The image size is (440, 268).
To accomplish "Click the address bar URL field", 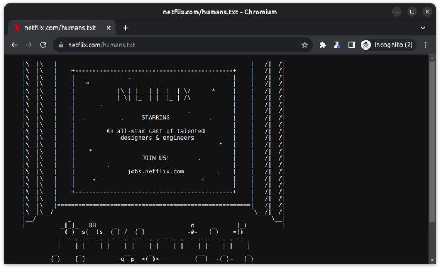I will coord(182,45).
